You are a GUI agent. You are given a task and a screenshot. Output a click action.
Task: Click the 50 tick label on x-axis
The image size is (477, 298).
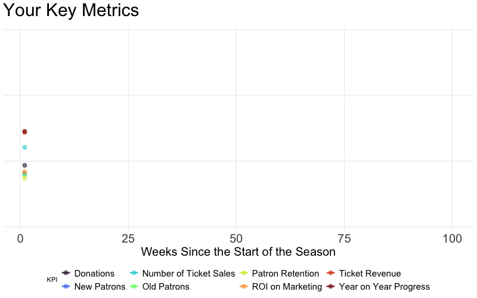pyautogui.click(x=237, y=238)
